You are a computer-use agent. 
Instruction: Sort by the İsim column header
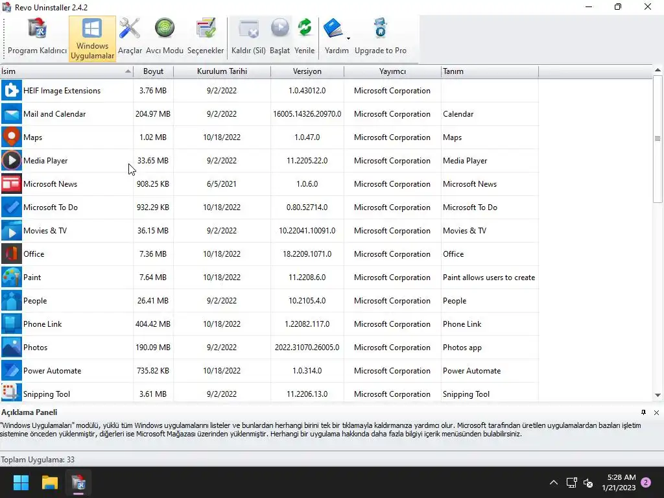point(67,71)
